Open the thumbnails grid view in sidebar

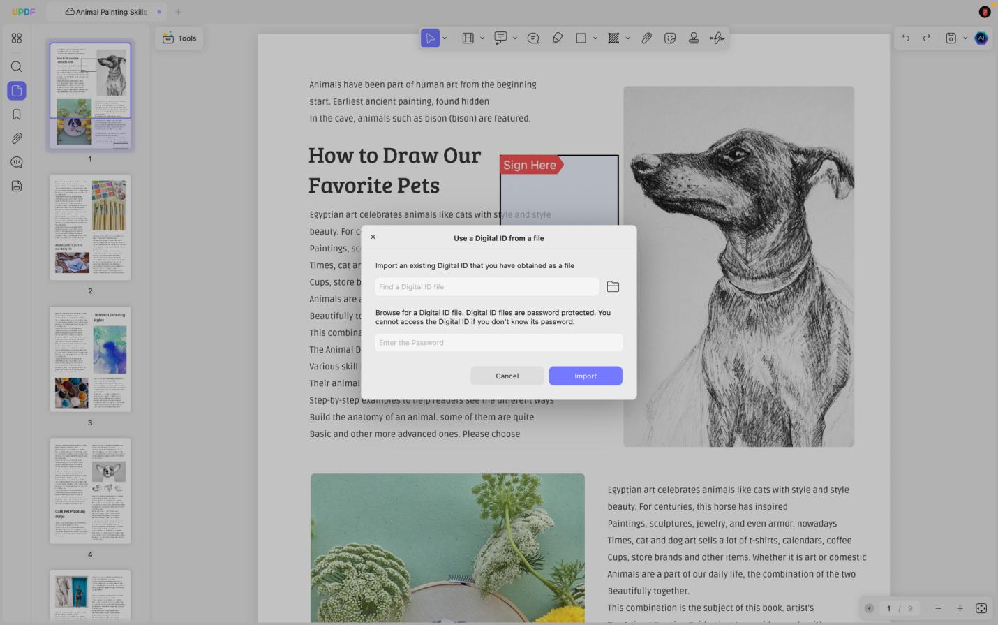pos(17,38)
